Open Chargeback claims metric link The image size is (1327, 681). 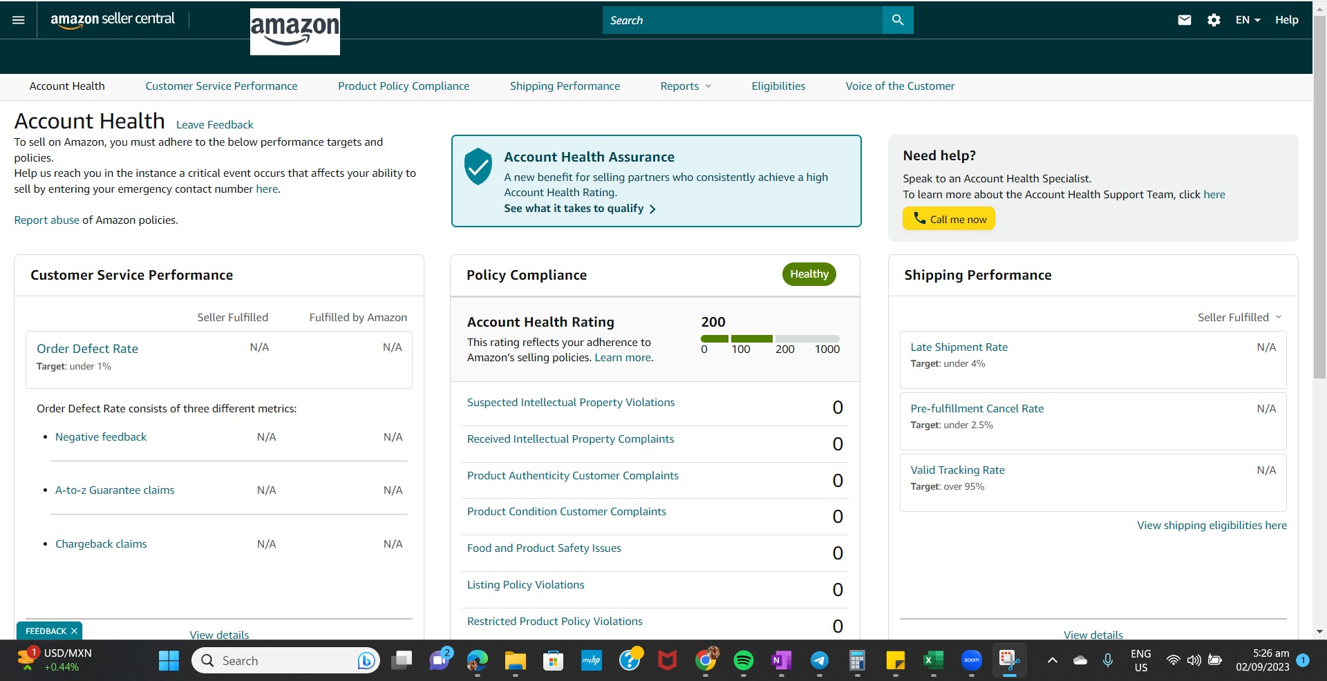(101, 544)
